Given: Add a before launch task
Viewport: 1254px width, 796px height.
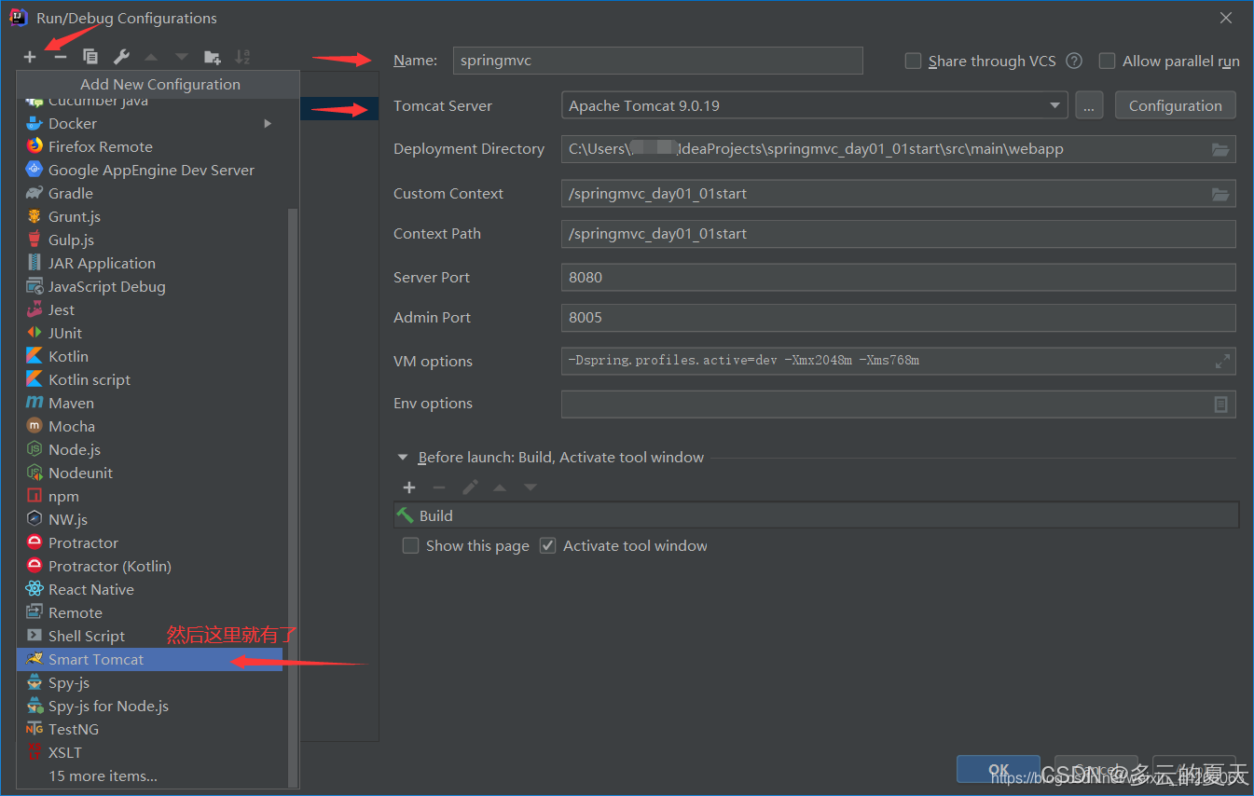Looking at the screenshot, I should click(409, 487).
